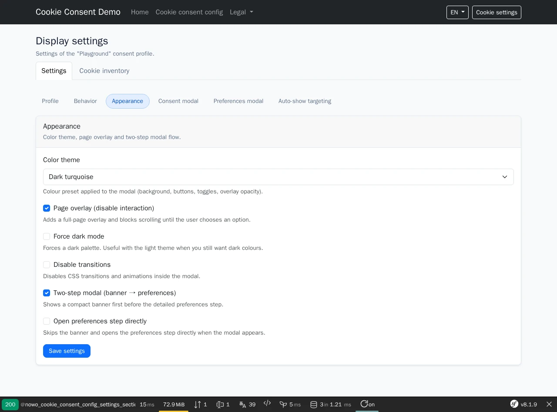Image resolution: width=557 pixels, height=412 pixels.
Task: Open the translation panel showing 39
Action: (247, 405)
